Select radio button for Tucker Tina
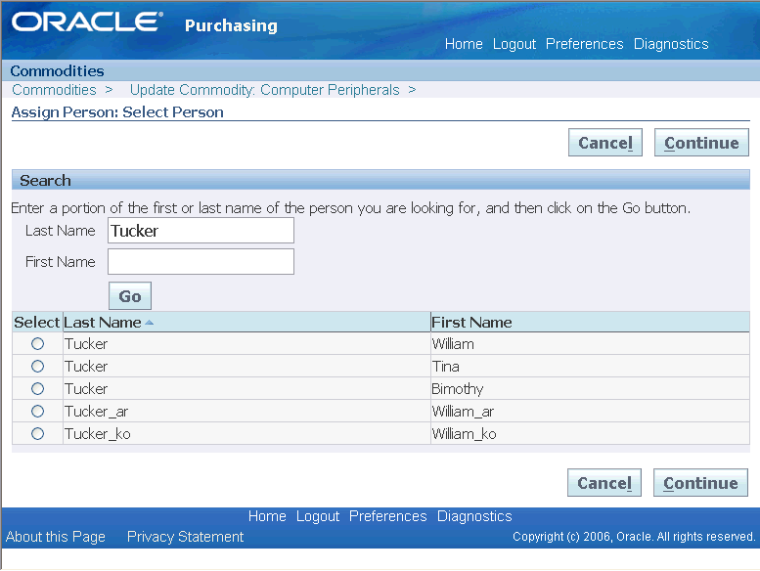The width and height of the screenshot is (760, 571). click(x=37, y=366)
